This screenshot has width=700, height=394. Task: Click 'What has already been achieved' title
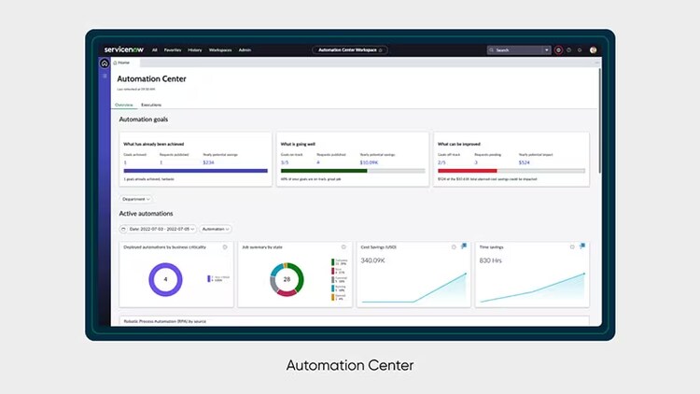coord(154,144)
